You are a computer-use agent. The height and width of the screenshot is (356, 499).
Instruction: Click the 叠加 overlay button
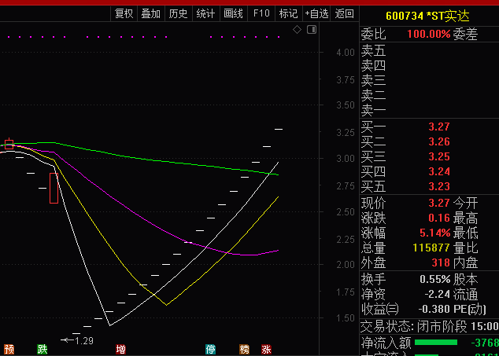pos(151,13)
